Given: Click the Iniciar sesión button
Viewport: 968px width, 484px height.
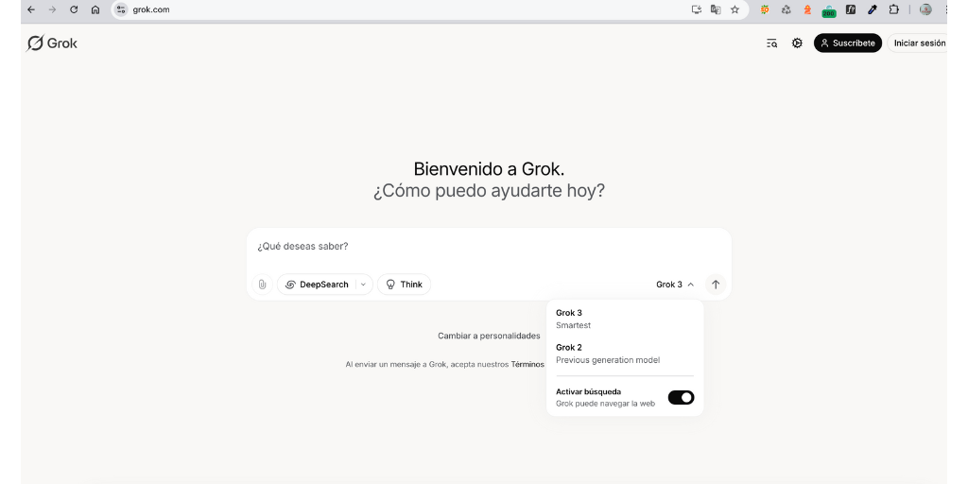Looking at the screenshot, I should 918,43.
